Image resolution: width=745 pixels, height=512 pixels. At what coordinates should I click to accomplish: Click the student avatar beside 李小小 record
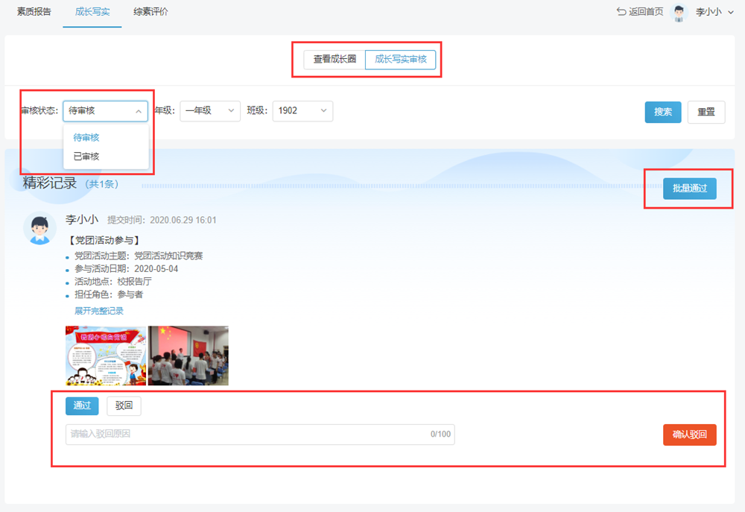tap(40, 228)
